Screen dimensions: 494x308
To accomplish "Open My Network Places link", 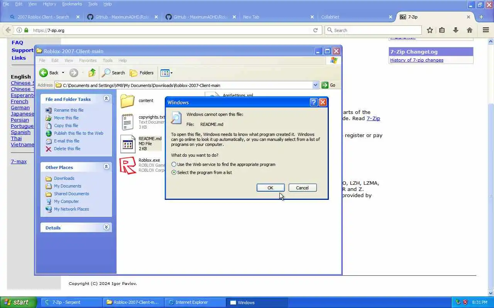I will pos(71,209).
